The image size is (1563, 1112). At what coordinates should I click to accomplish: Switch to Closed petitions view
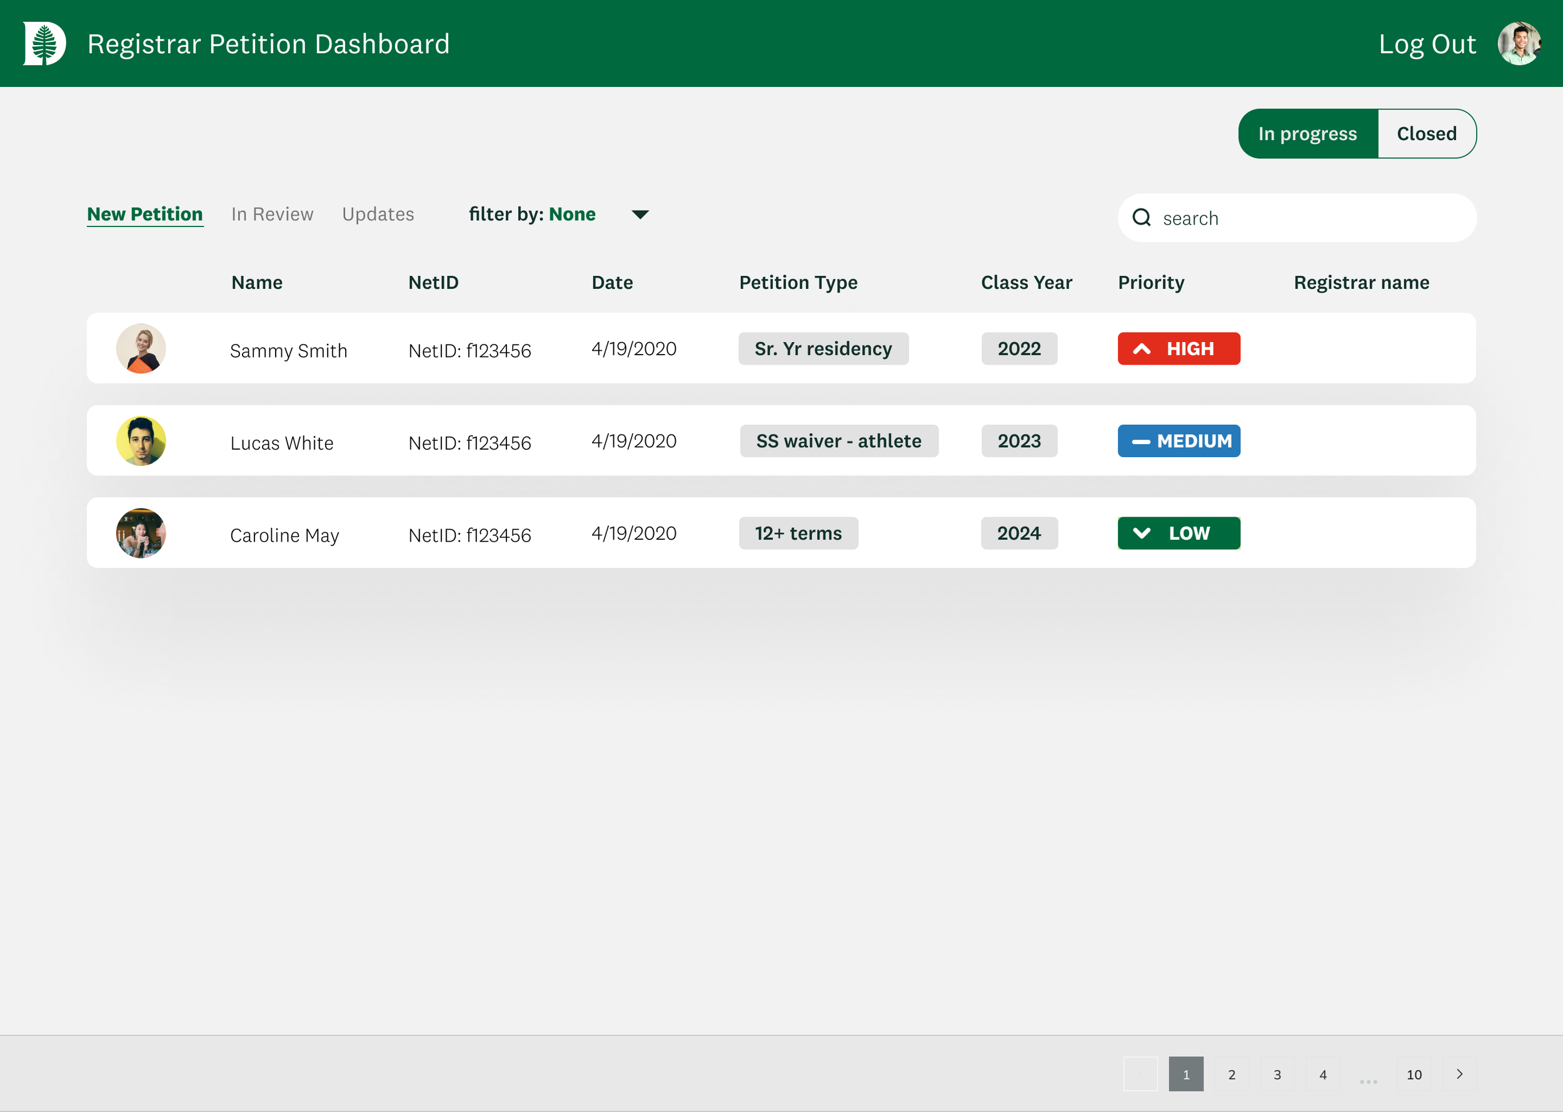coord(1426,133)
